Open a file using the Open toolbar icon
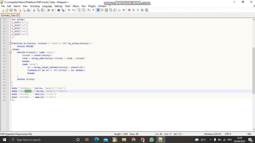Image resolution: width=255 pixels, height=143 pixels. [x=7, y=10]
